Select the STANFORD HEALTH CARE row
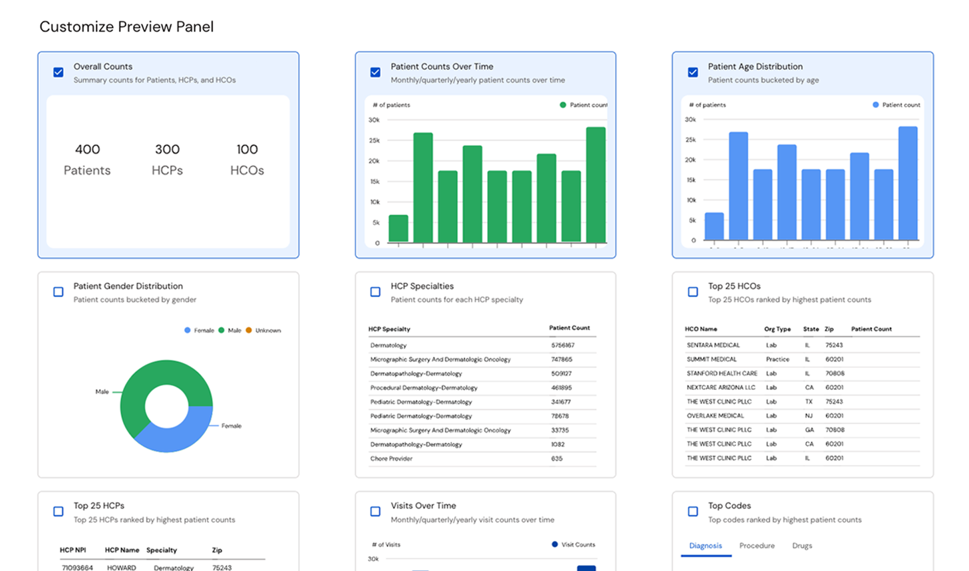 [x=802, y=374]
